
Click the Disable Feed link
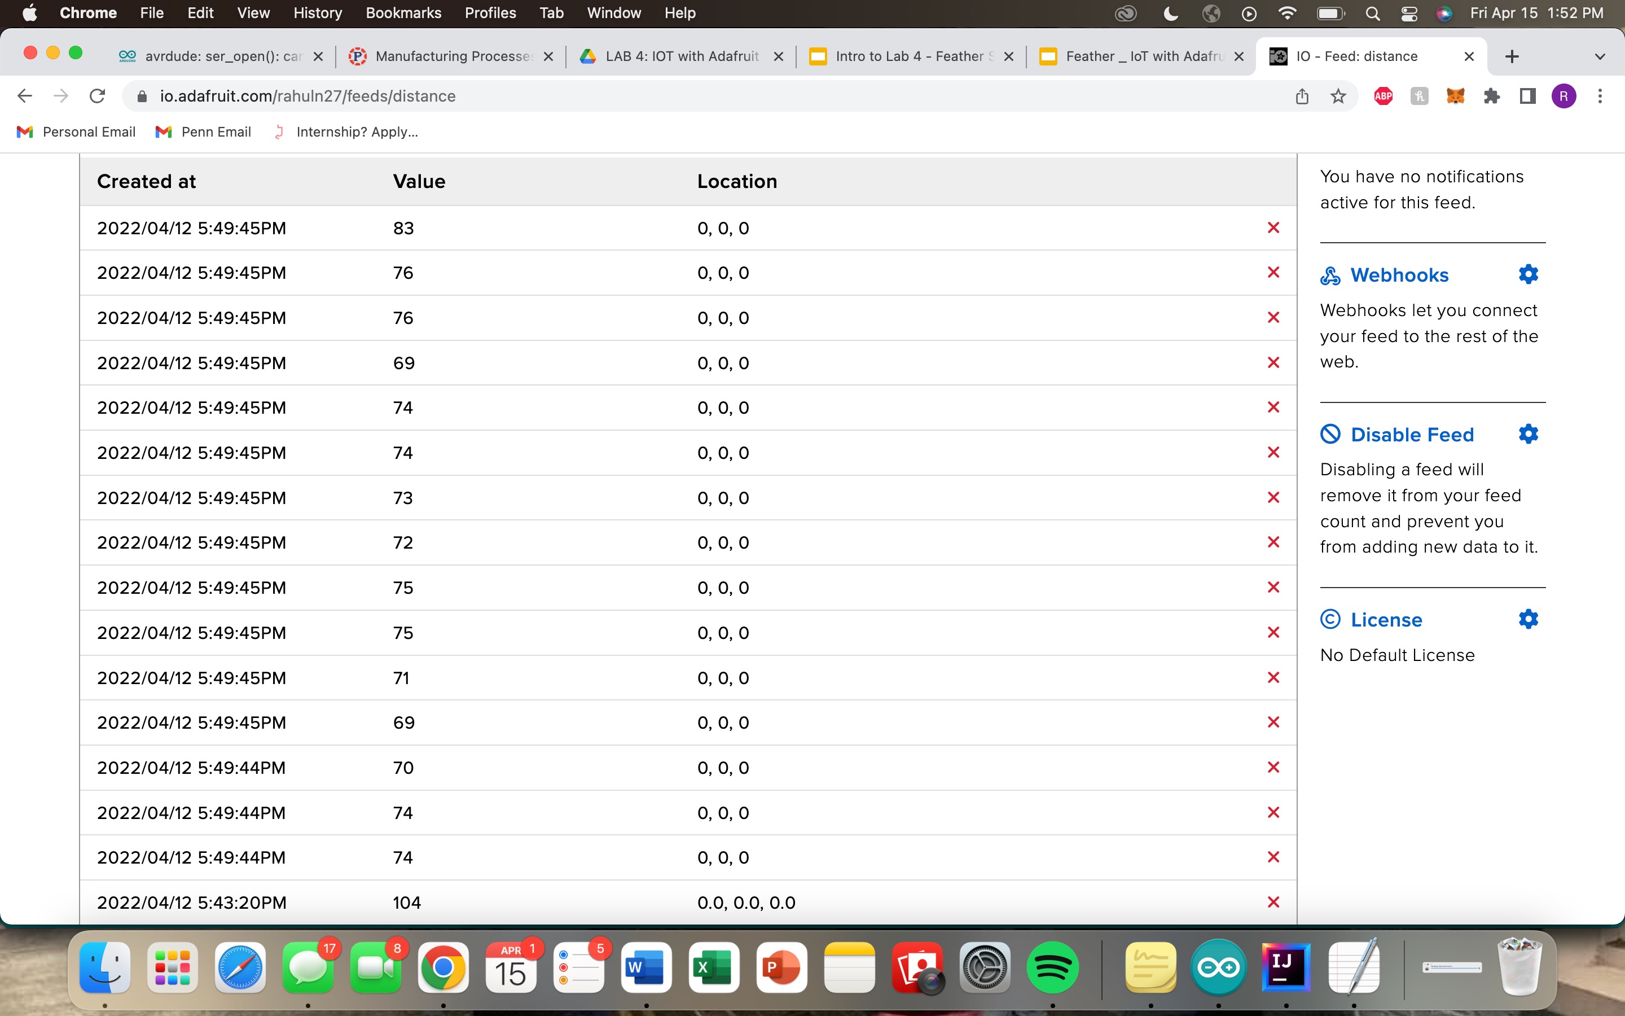(1412, 435)
